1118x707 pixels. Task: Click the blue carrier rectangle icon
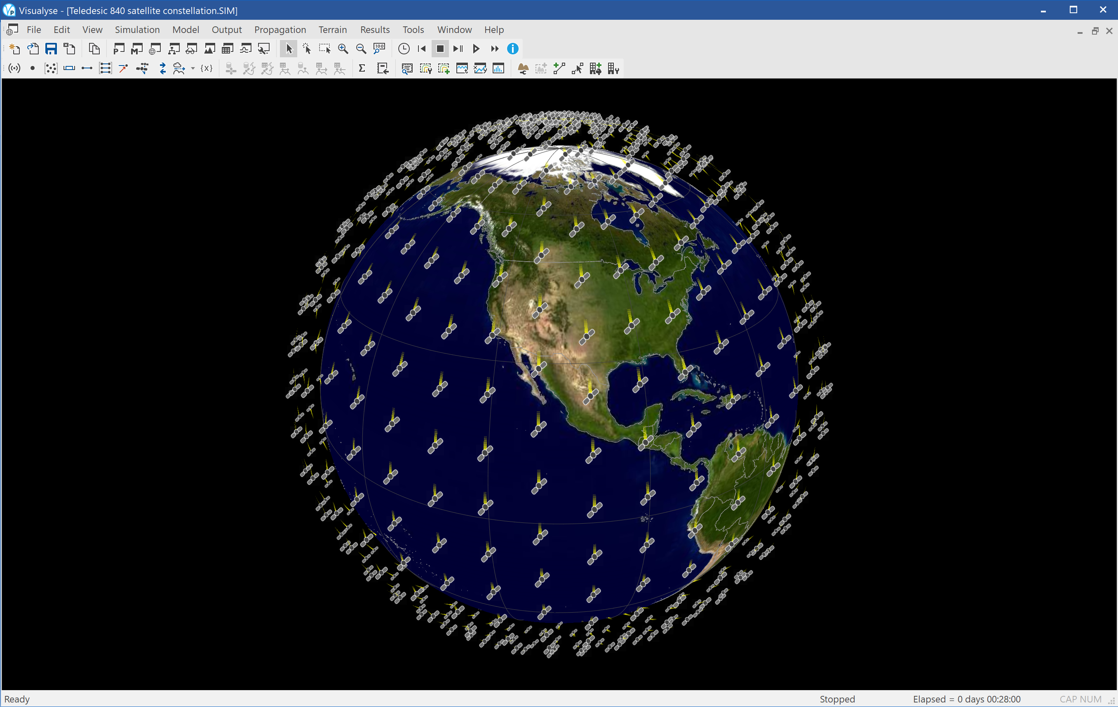pos(69,69)
